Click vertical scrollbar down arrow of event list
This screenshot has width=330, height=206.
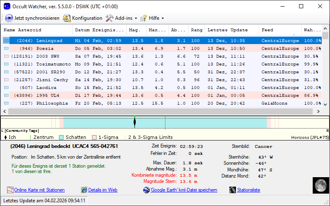(x=325, y=105)
